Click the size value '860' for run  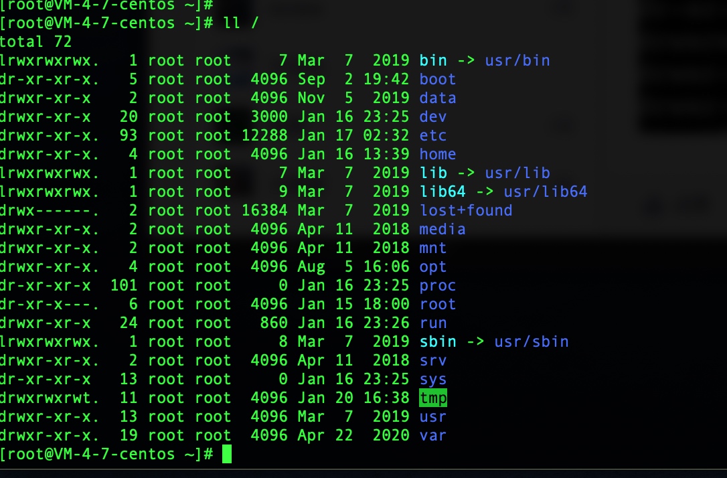[x=274, y=323]
